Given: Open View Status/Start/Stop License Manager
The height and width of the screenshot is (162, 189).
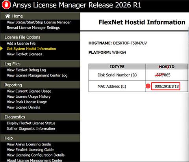Looking at the screenshot, I should point(39,22).
